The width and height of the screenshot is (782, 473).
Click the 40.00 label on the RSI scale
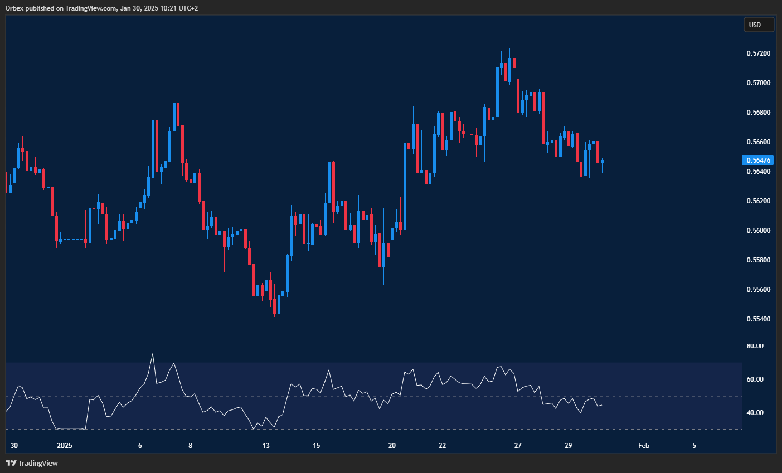tap(755, 413)
